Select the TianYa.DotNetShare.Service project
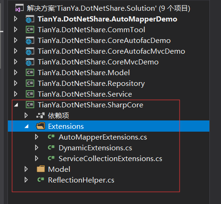This screenshot has height=204, width=221. [x=85, y=94]
